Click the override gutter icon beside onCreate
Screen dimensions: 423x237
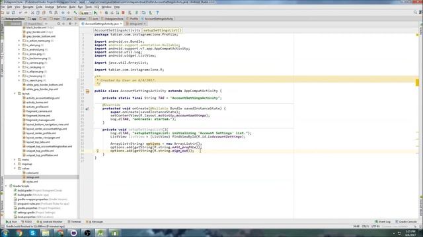click(x=87, y=109)
